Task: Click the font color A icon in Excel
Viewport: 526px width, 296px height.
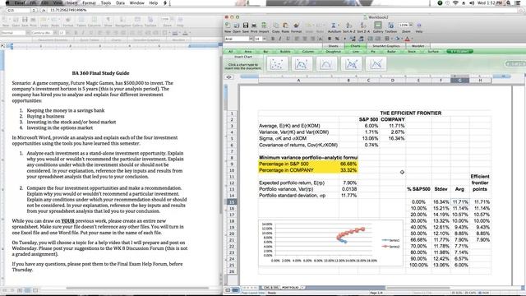Action: [408, 39]
